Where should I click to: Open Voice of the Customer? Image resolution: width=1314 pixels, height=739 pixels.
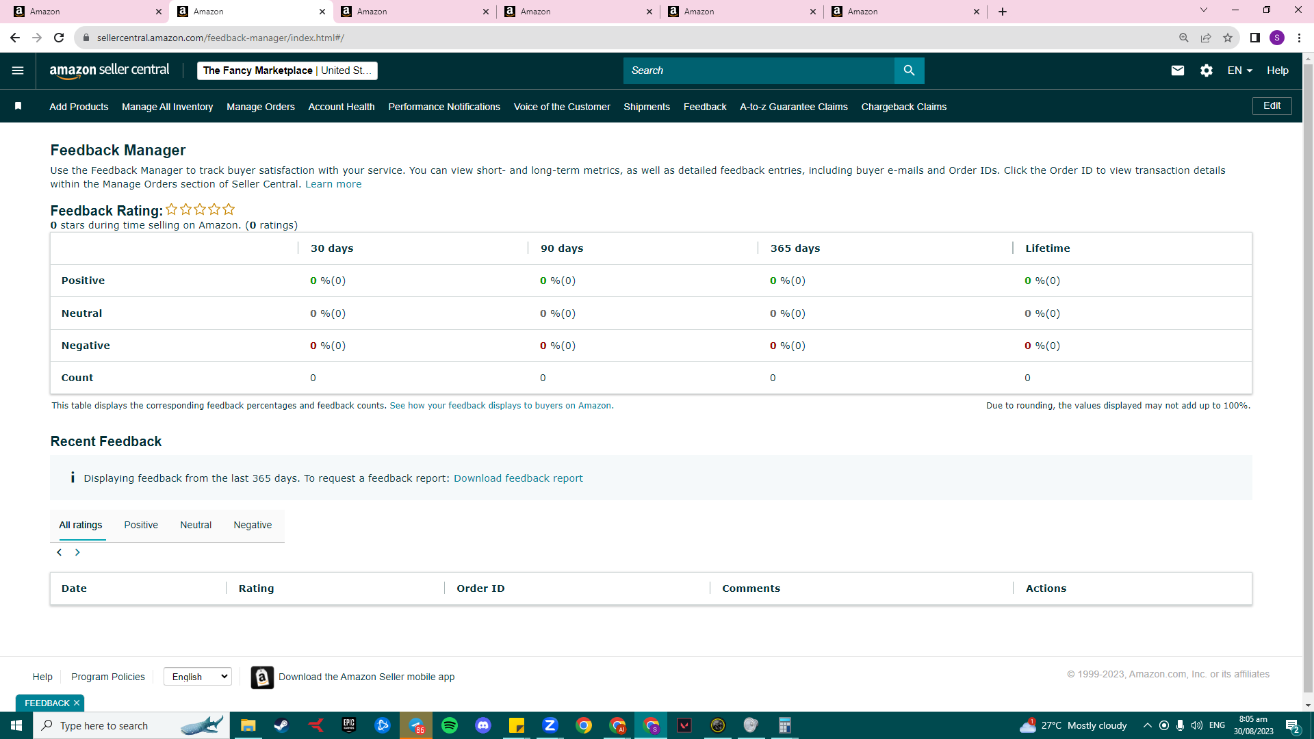click(x=562, y=107)
